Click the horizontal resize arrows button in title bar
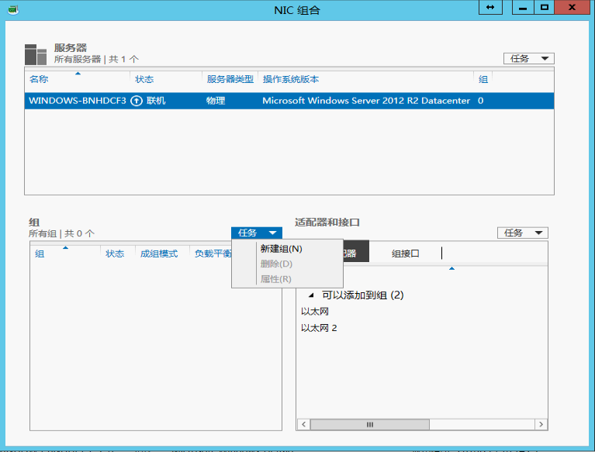The width and height of the screenshot is (595, 452). 490,7
